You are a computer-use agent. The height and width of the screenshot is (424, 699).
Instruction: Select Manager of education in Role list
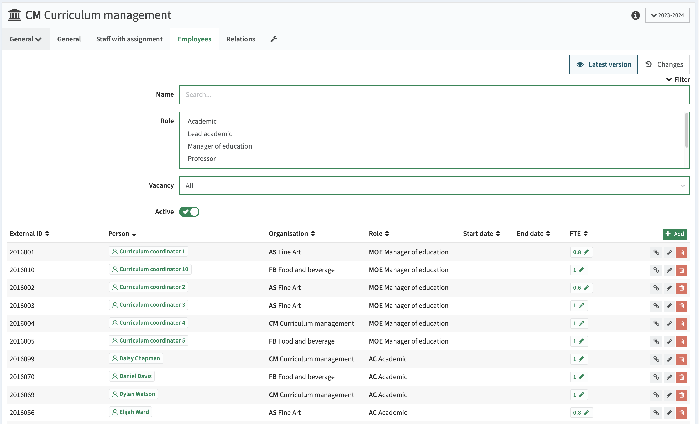pyautogui.click(x=220, y=146)
